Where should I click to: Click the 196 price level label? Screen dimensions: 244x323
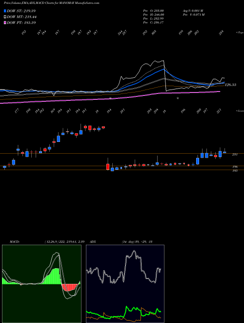[235, 167]
